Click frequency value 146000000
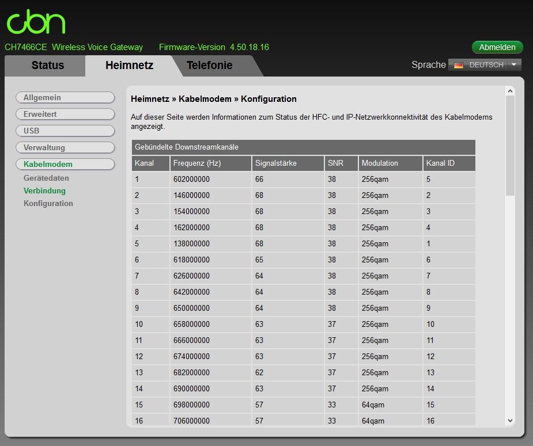The width and height of the screenshot is (533, 446). point(191,196)
